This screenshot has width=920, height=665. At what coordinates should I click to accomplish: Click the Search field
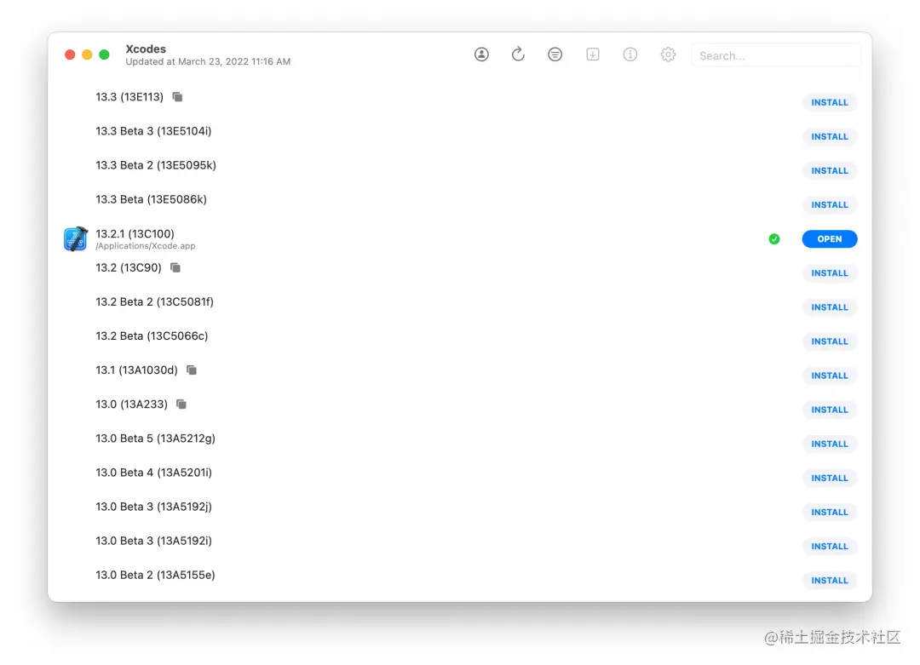click(x=776, y=55)
